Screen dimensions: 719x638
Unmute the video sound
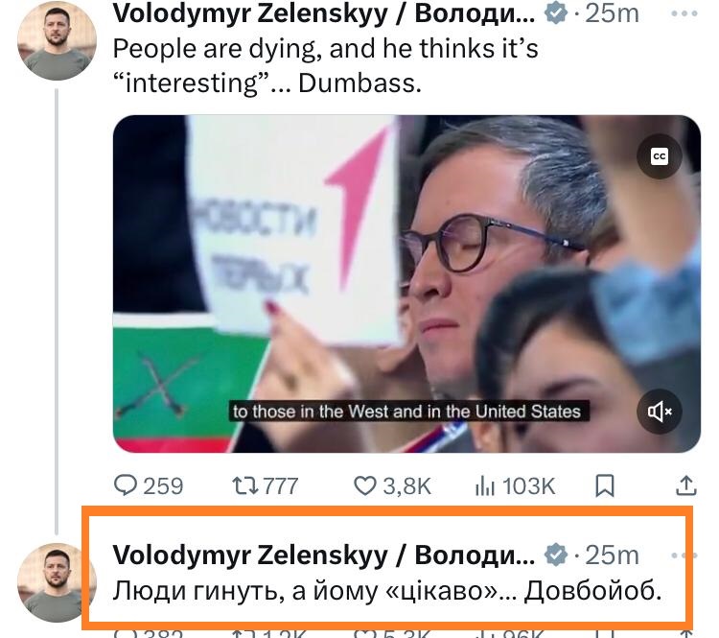pyautogui.click(x=660, y=412)
